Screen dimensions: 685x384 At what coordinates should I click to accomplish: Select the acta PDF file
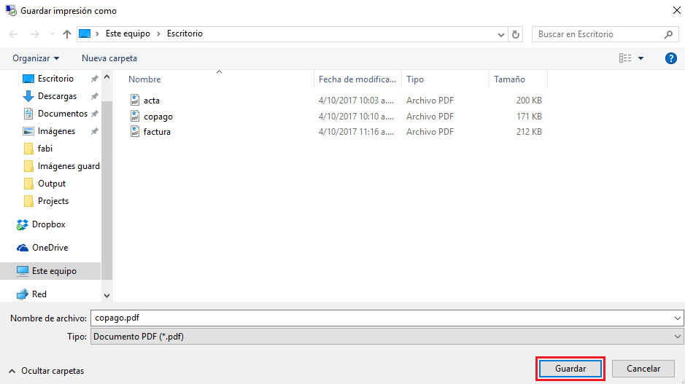click(151, 101)
